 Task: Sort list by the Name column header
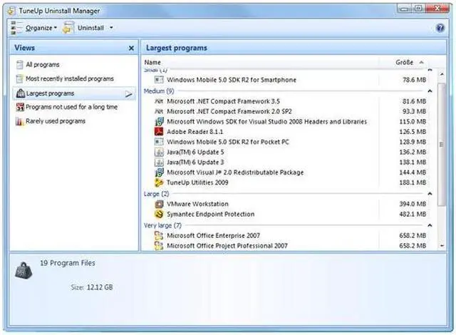(x=152, y=62)
